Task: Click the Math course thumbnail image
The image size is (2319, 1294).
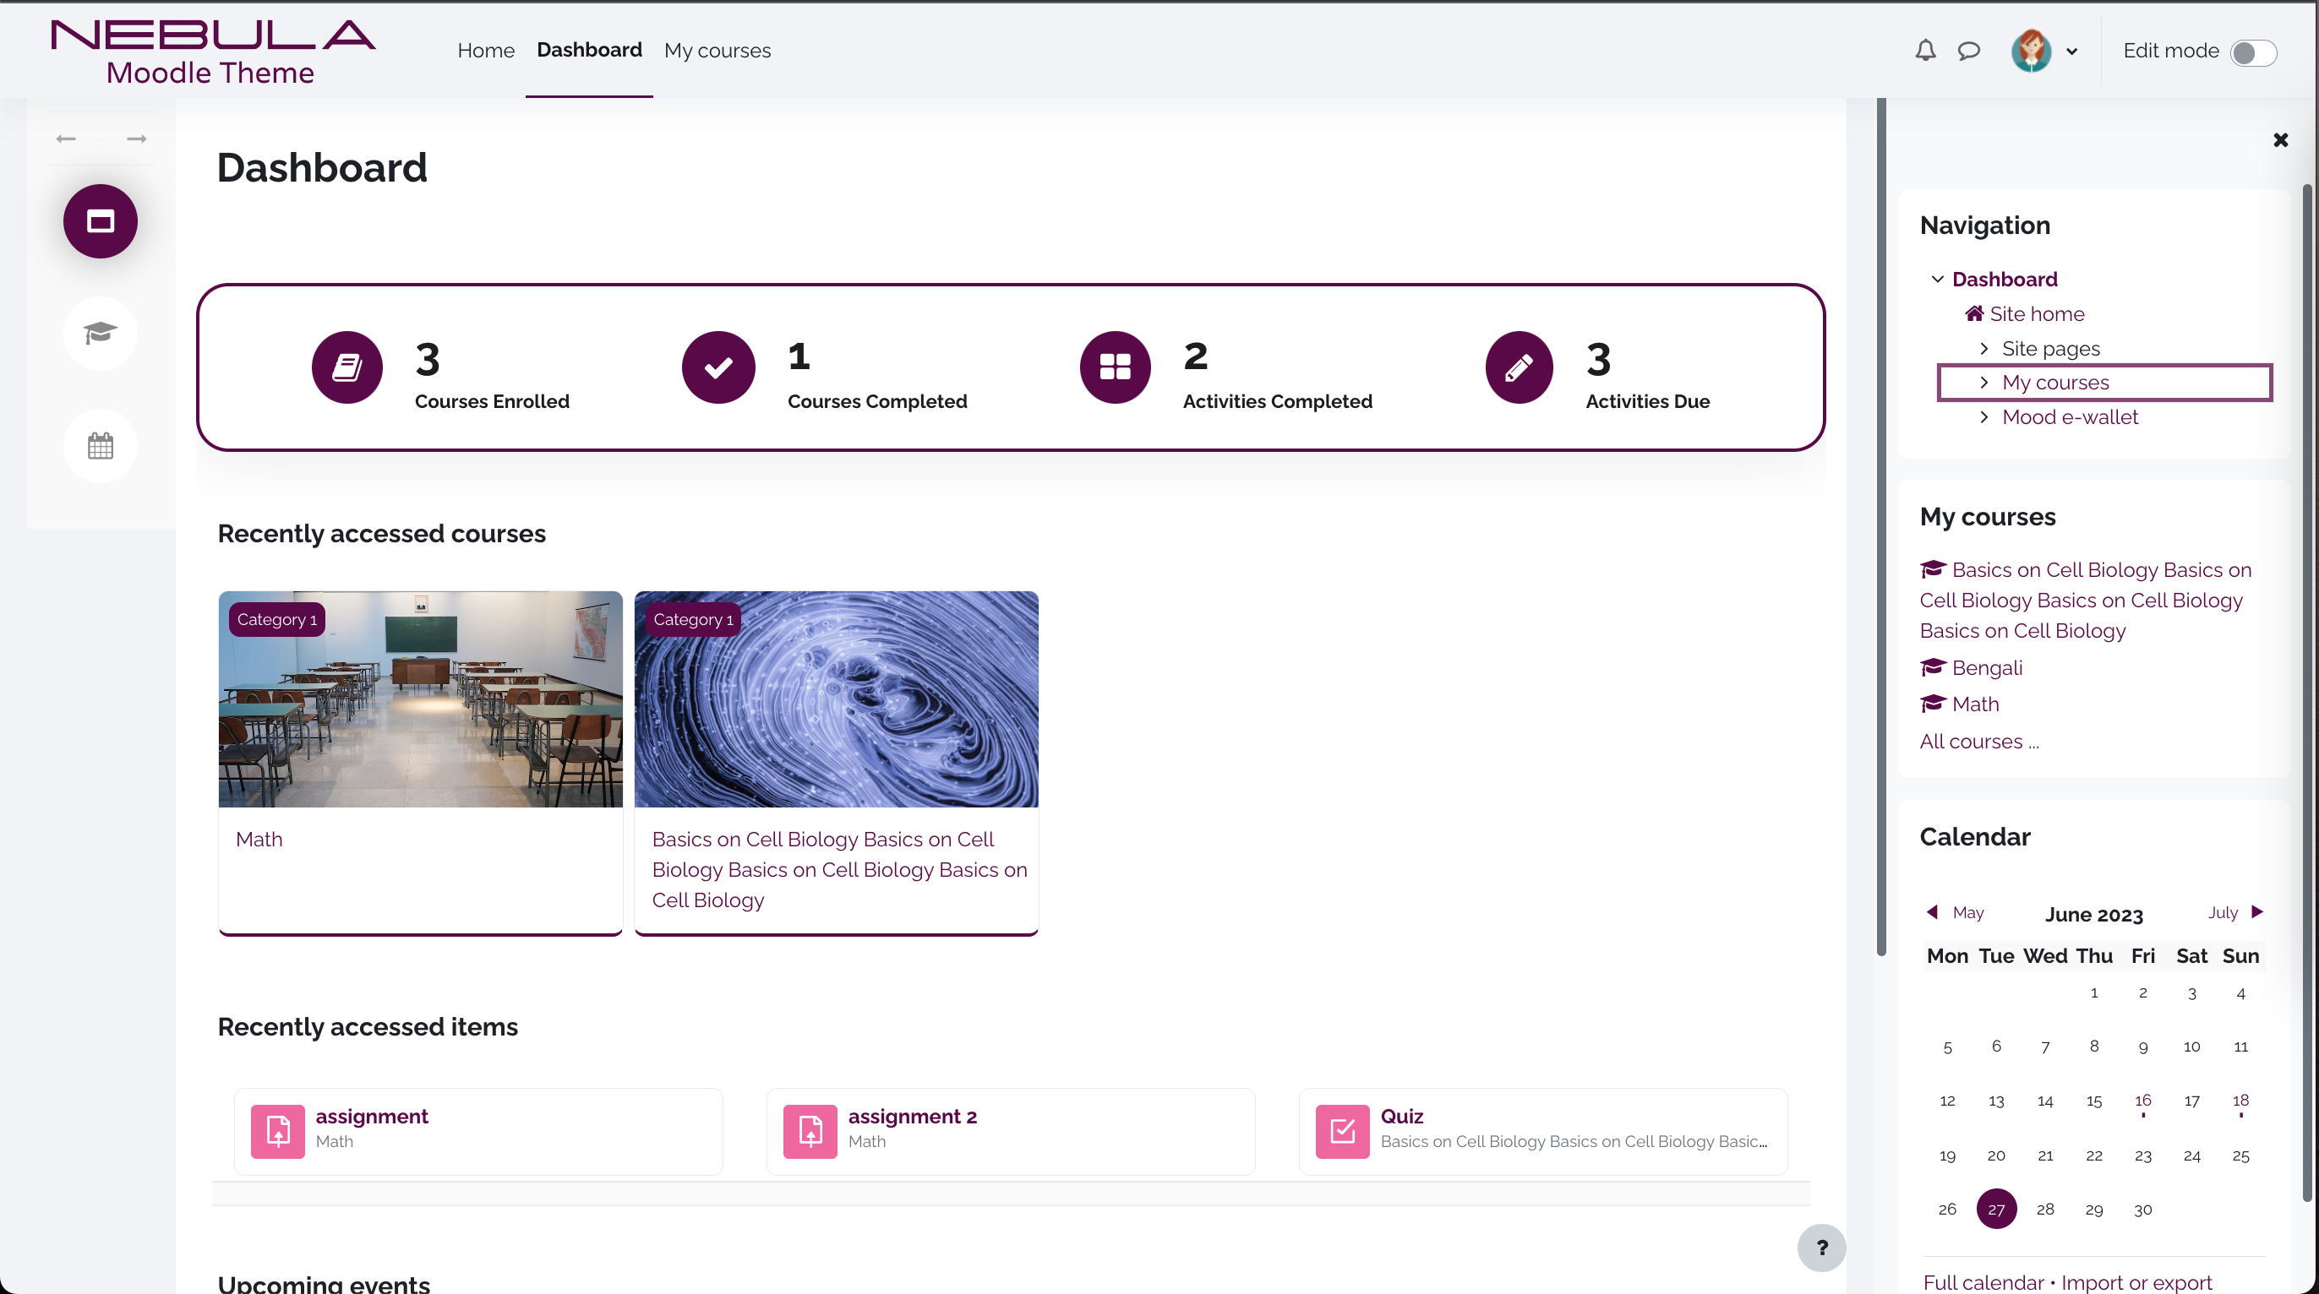Action: click(x=420, y=699)
